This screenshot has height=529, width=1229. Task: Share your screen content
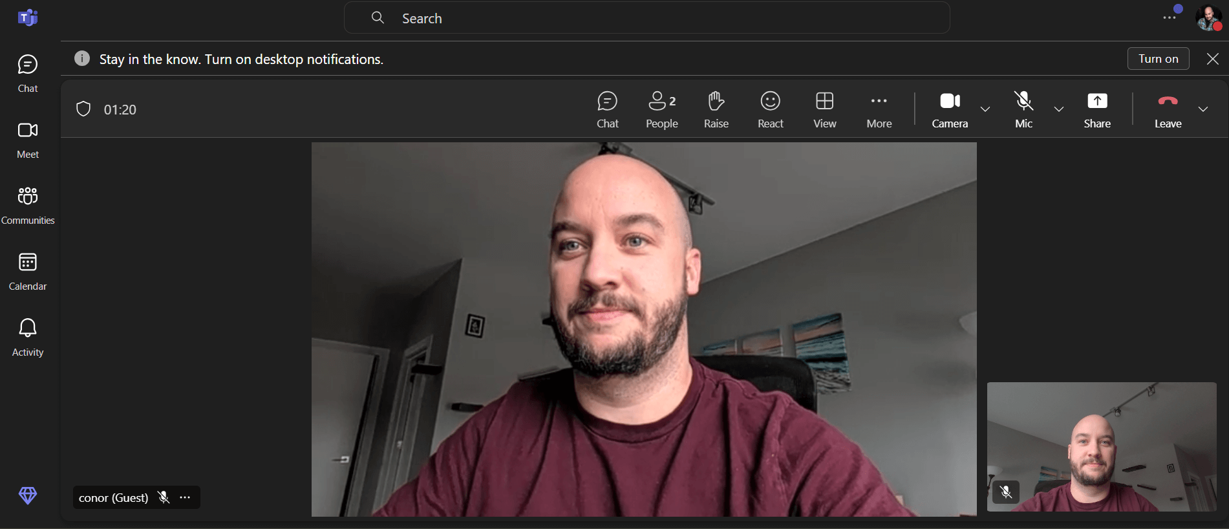point(1097,109)
